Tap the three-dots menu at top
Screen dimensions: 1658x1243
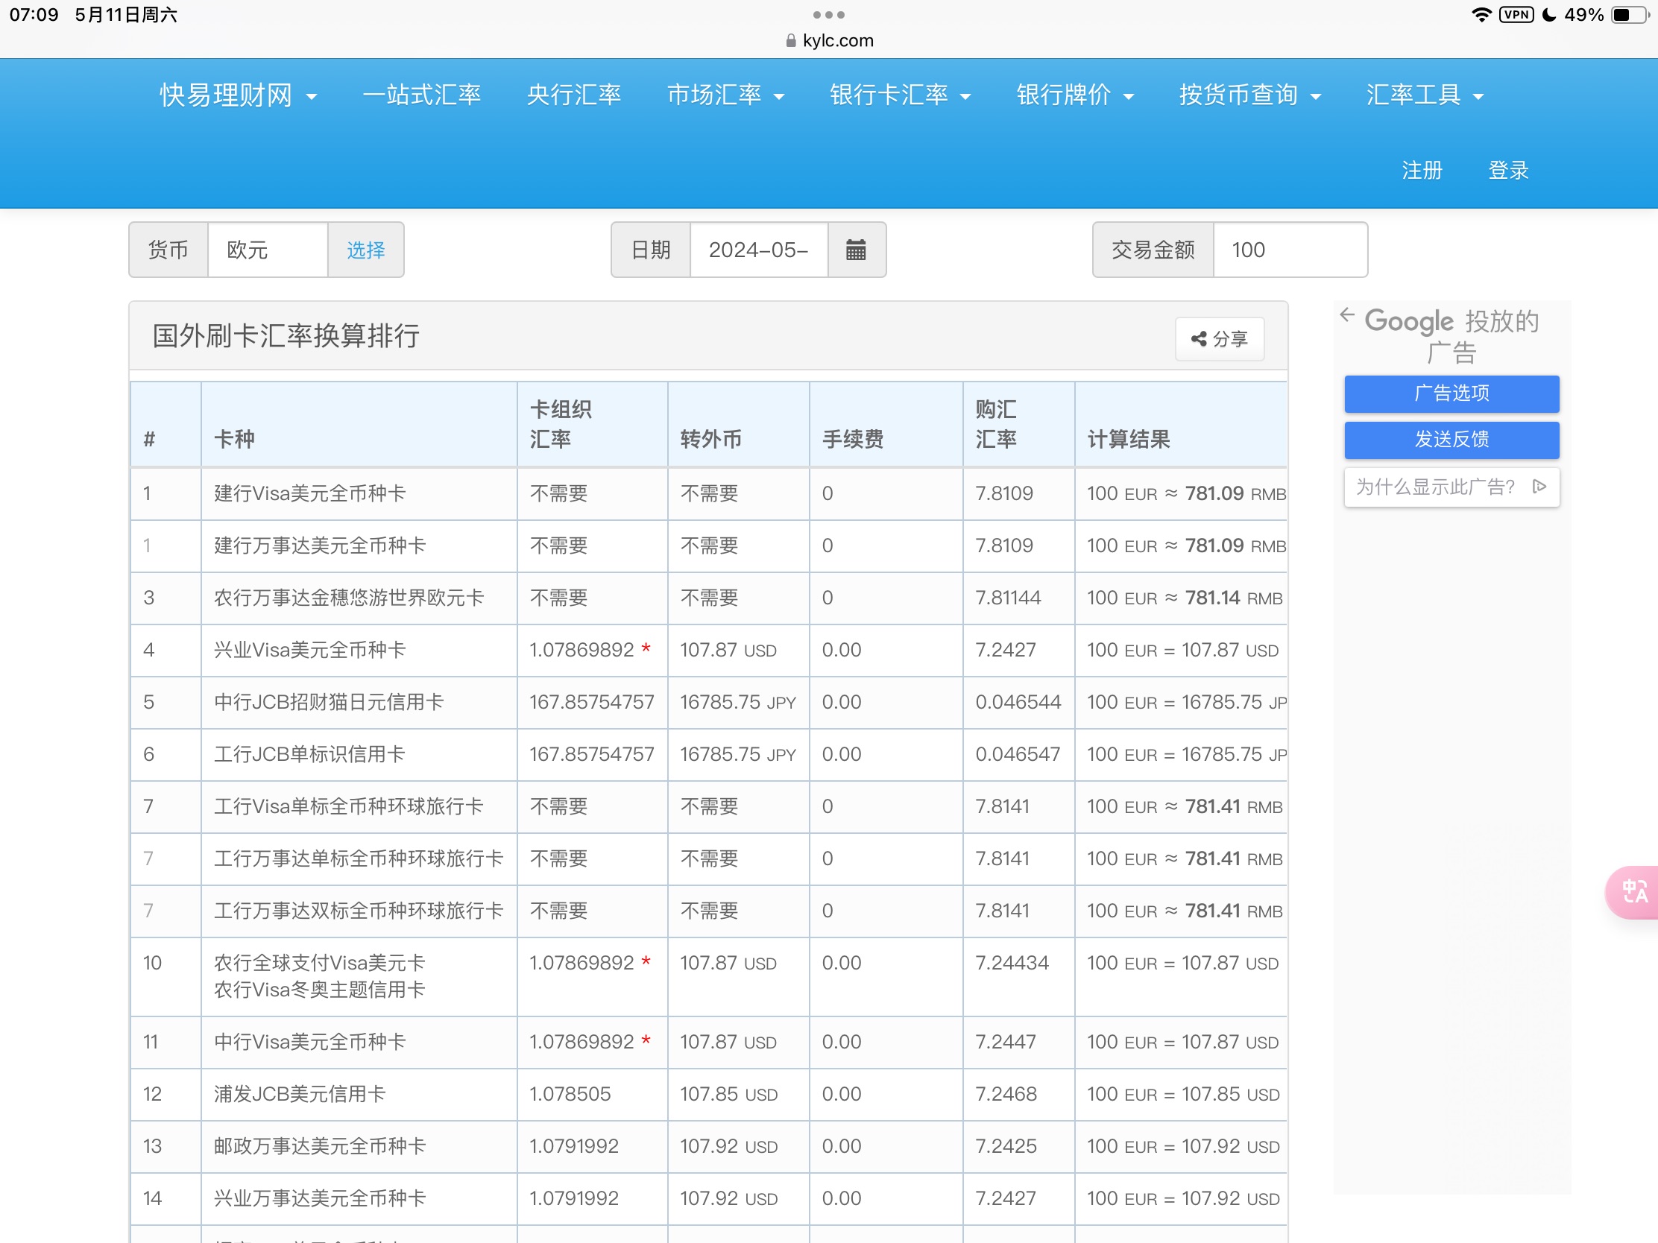point(828,14)
